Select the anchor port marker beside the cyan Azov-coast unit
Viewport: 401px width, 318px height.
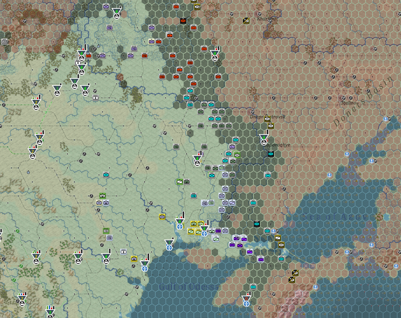(273, 231)
